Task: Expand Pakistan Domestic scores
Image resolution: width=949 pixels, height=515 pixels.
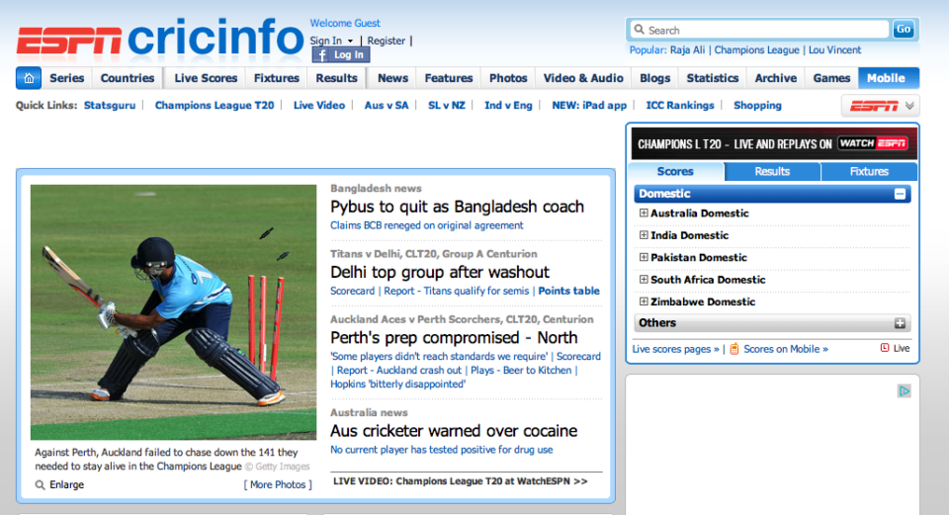Action: tap(644, 257)
